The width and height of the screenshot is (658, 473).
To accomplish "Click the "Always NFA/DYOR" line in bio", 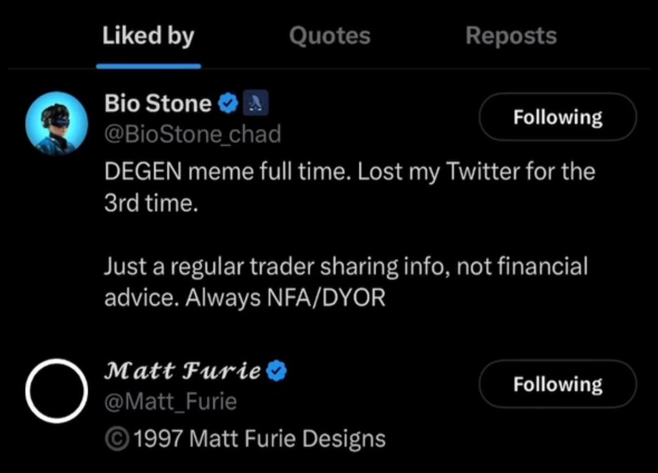I will tap(285, 298).
